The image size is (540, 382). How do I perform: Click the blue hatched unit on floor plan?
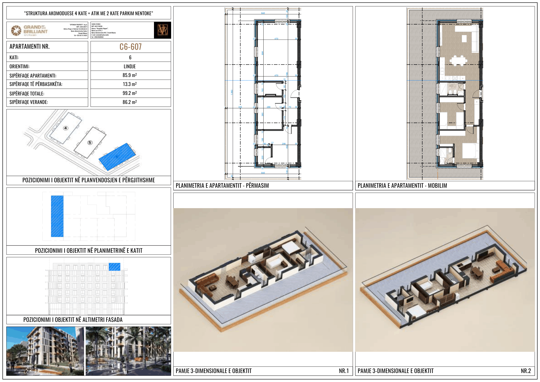tap(57, 216)
